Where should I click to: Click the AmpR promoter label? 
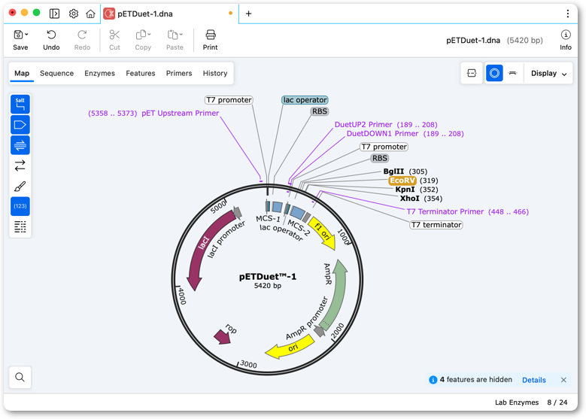(307, 318)
